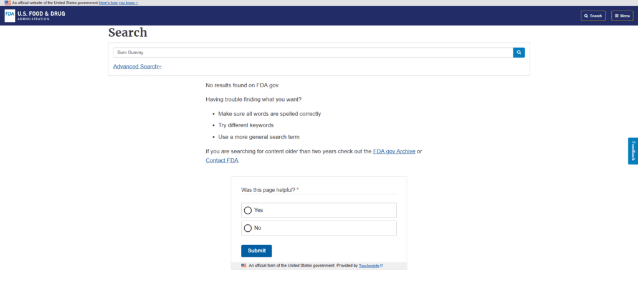The image size is (638, 281).
Task: Click the flag icon in the form footer
Action: [x=244, y=265]
